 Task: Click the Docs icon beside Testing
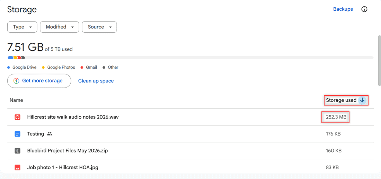tap(17, 134)
